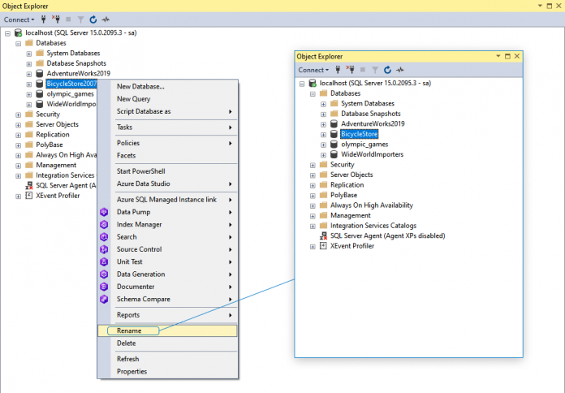Expand PolyBase node in left tree
Viewport: 565px width, 393px height.
click(18, 145)
